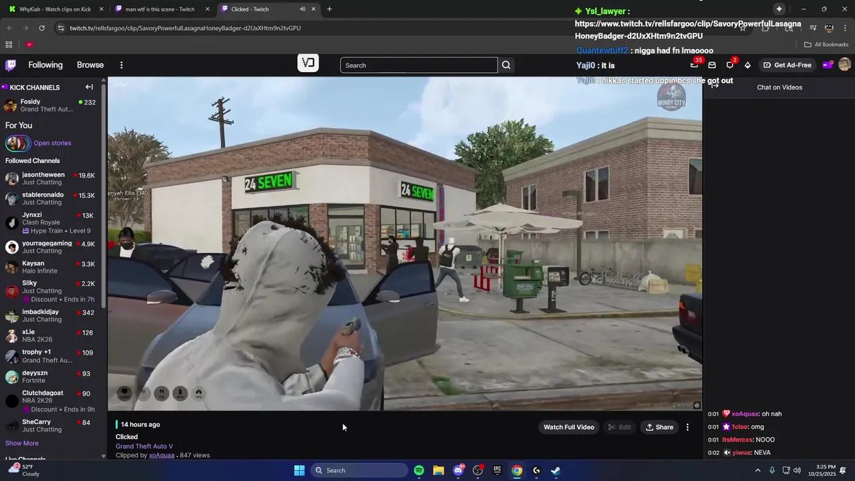This screenshot has height=481, width=855.
Task: Click the Edit clip button
Action: 619,427
